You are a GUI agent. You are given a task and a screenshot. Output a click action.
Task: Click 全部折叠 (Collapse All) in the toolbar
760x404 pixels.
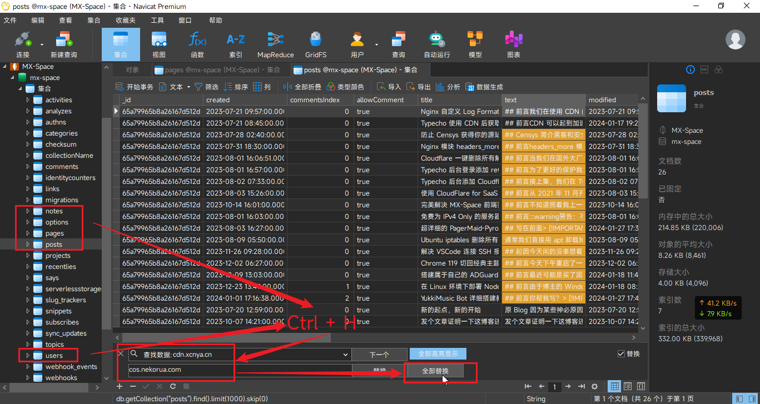[x=302, y=87]
